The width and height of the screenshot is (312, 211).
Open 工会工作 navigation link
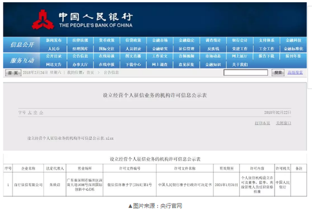pos(267,49)
